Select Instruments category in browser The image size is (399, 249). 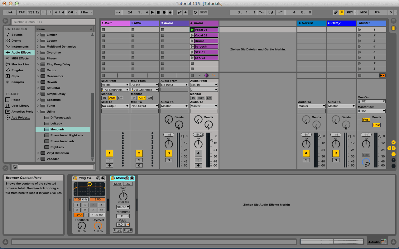[20, 47]
